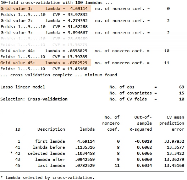
Task: Click the bold 'Cross-validation' selection text
Action: [48, 99]
